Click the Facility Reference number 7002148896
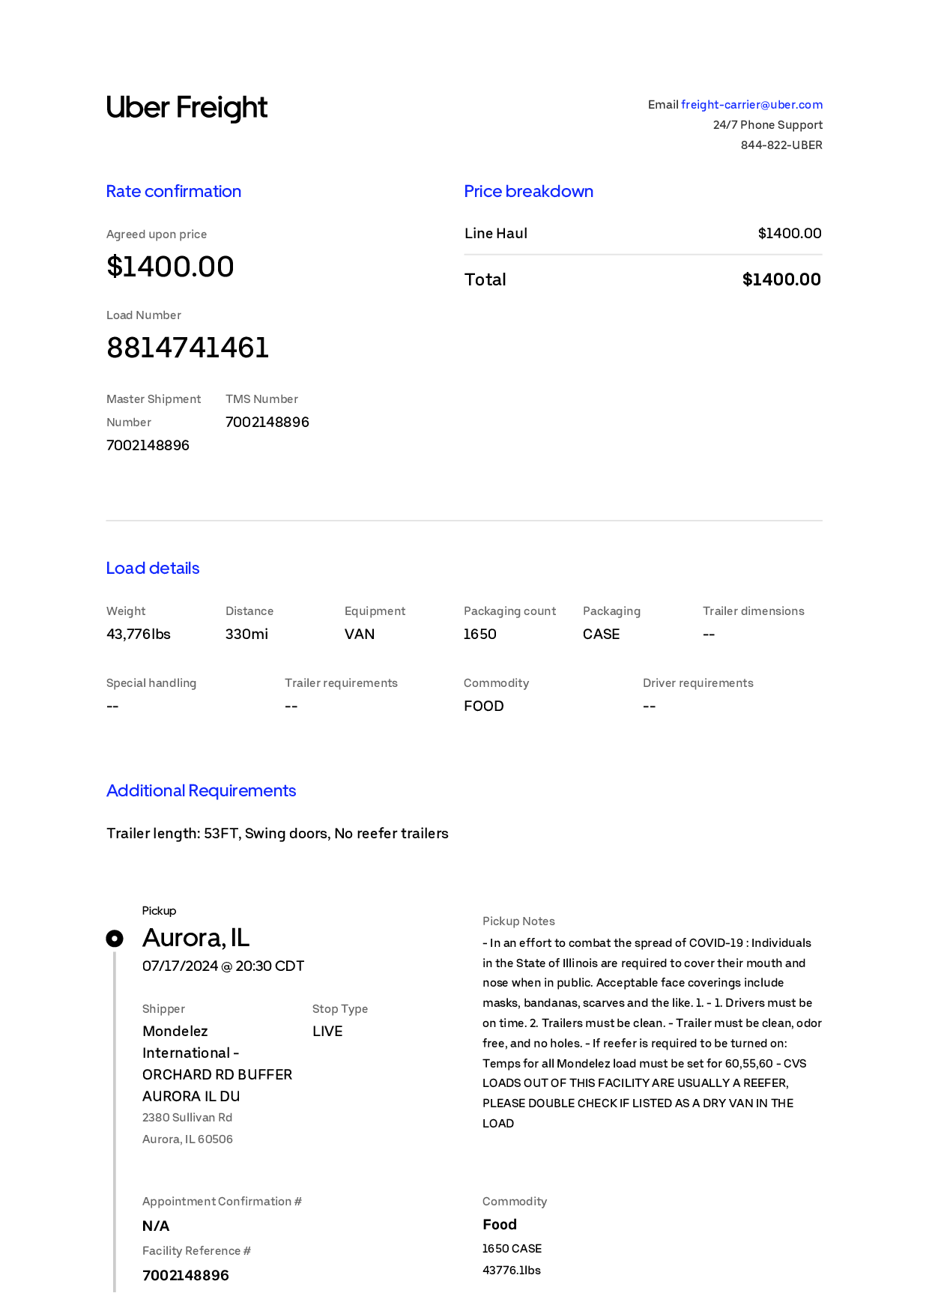Screen dimensions: 929x1314 (186, 1275)
